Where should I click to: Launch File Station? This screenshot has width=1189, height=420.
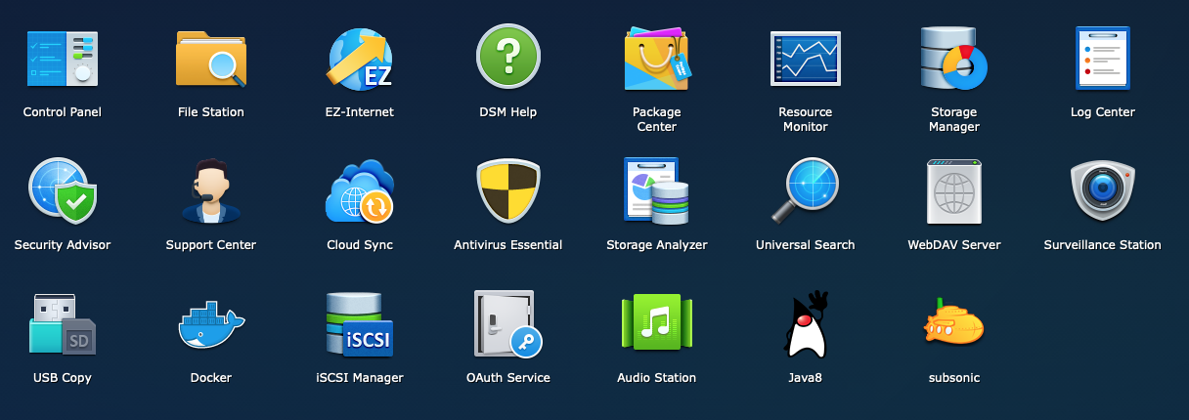point(211,59)
